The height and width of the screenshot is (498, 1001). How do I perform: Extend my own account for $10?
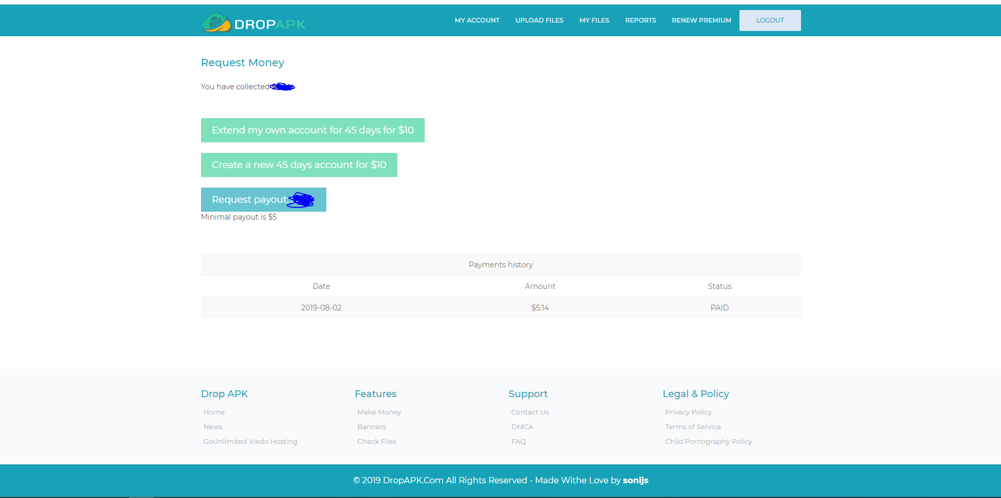coord(313,130)
